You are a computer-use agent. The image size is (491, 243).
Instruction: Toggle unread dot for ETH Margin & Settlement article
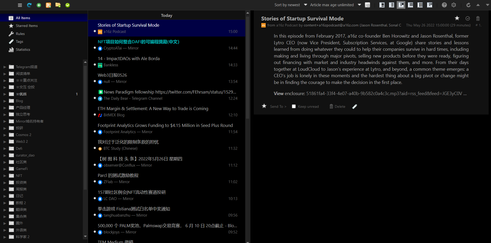pos(95,115)
